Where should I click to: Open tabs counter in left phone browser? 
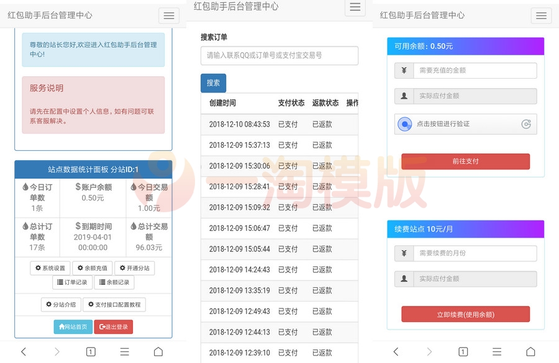point(91,352)
